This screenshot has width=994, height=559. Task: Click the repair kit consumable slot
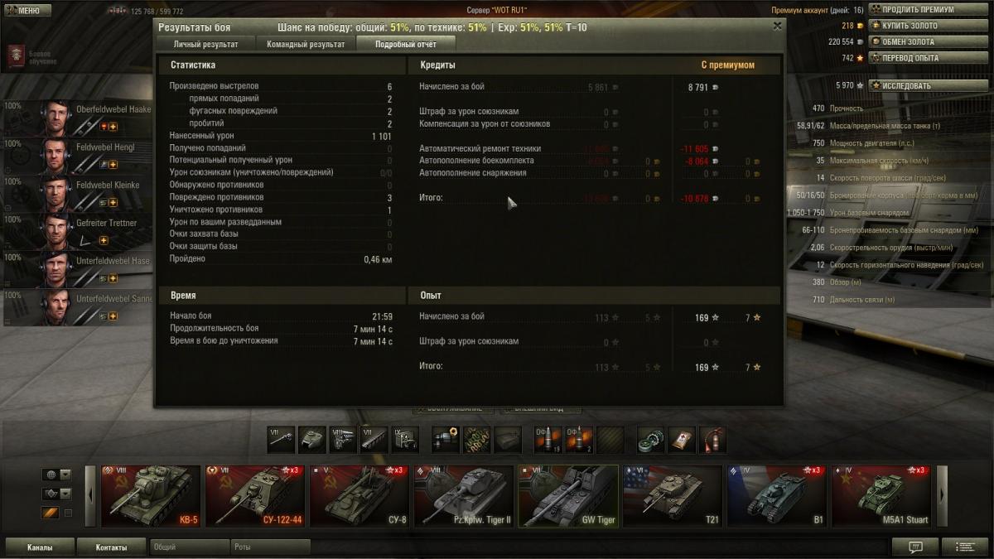point(651,439)
